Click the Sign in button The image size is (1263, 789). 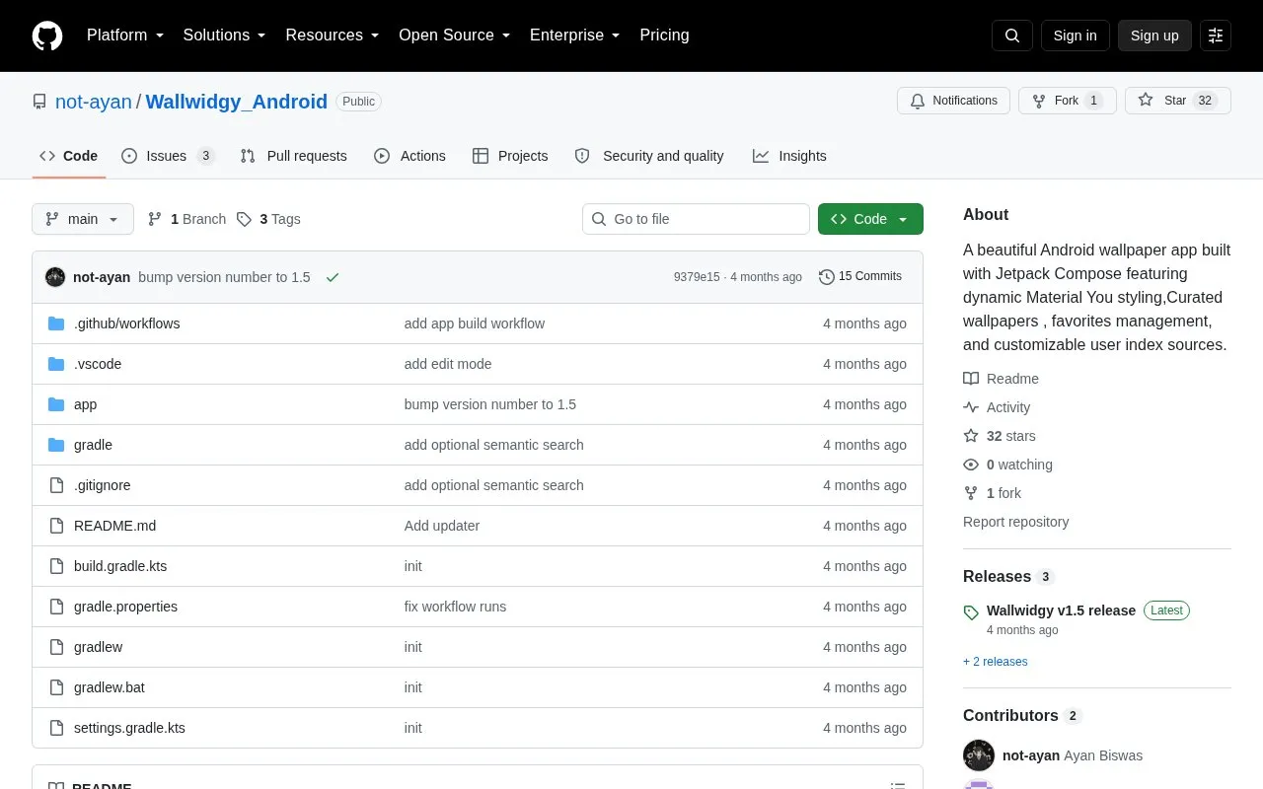(1075, 36)
